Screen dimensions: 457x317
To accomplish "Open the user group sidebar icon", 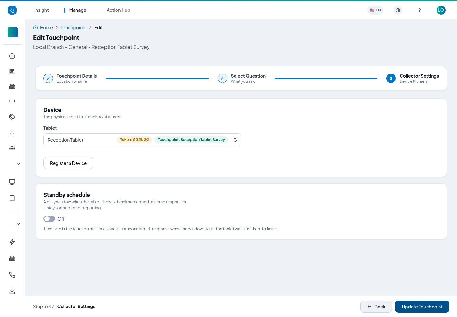I will click(x=12, y=147).
